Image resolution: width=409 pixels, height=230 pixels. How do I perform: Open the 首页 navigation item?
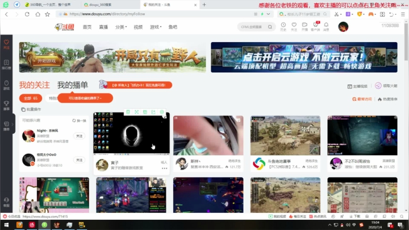87,27
